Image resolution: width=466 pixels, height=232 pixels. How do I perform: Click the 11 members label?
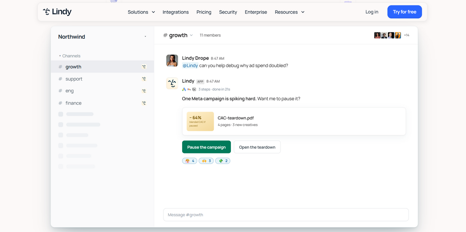tap(210, 35)
